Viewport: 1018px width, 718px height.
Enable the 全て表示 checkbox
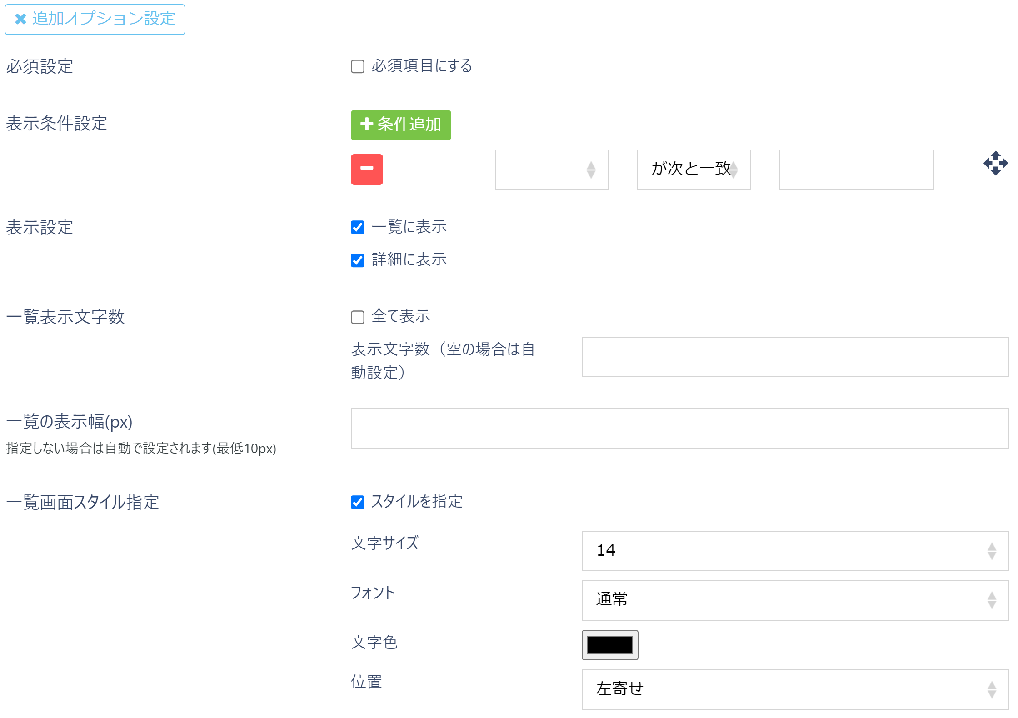pyautogui.click(x=358, y=317)
